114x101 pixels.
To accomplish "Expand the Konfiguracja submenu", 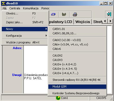I will click(25, 36).
